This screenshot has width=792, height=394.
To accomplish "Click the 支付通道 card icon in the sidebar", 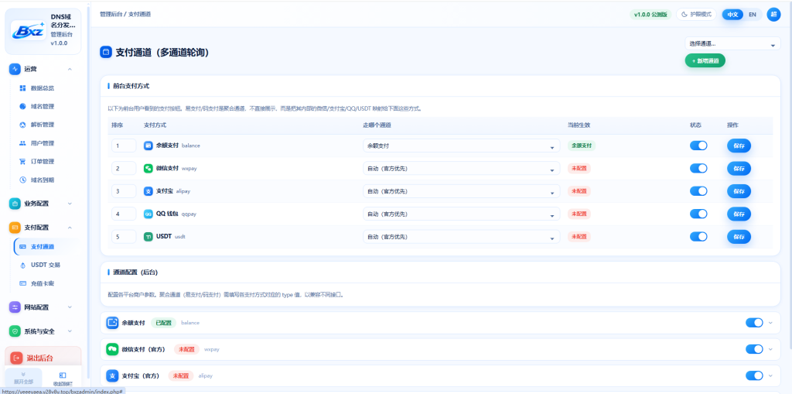I will point(22,247).
